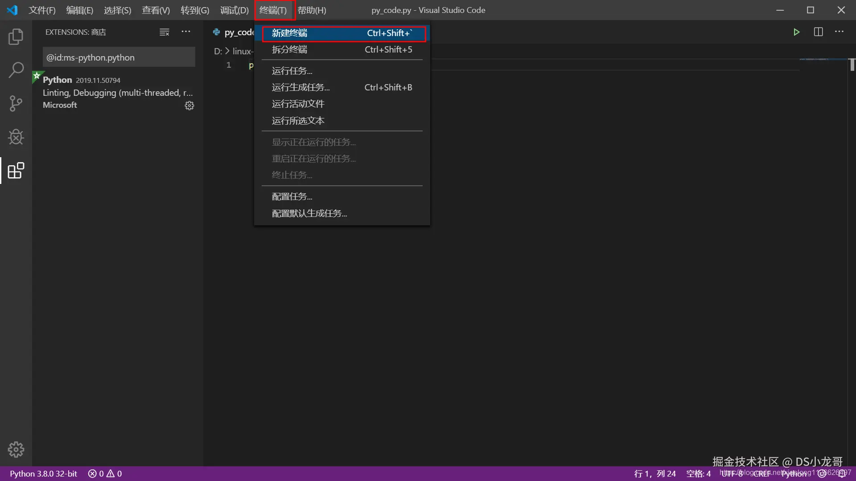Open the Source Control view icon

click(16, 103)
